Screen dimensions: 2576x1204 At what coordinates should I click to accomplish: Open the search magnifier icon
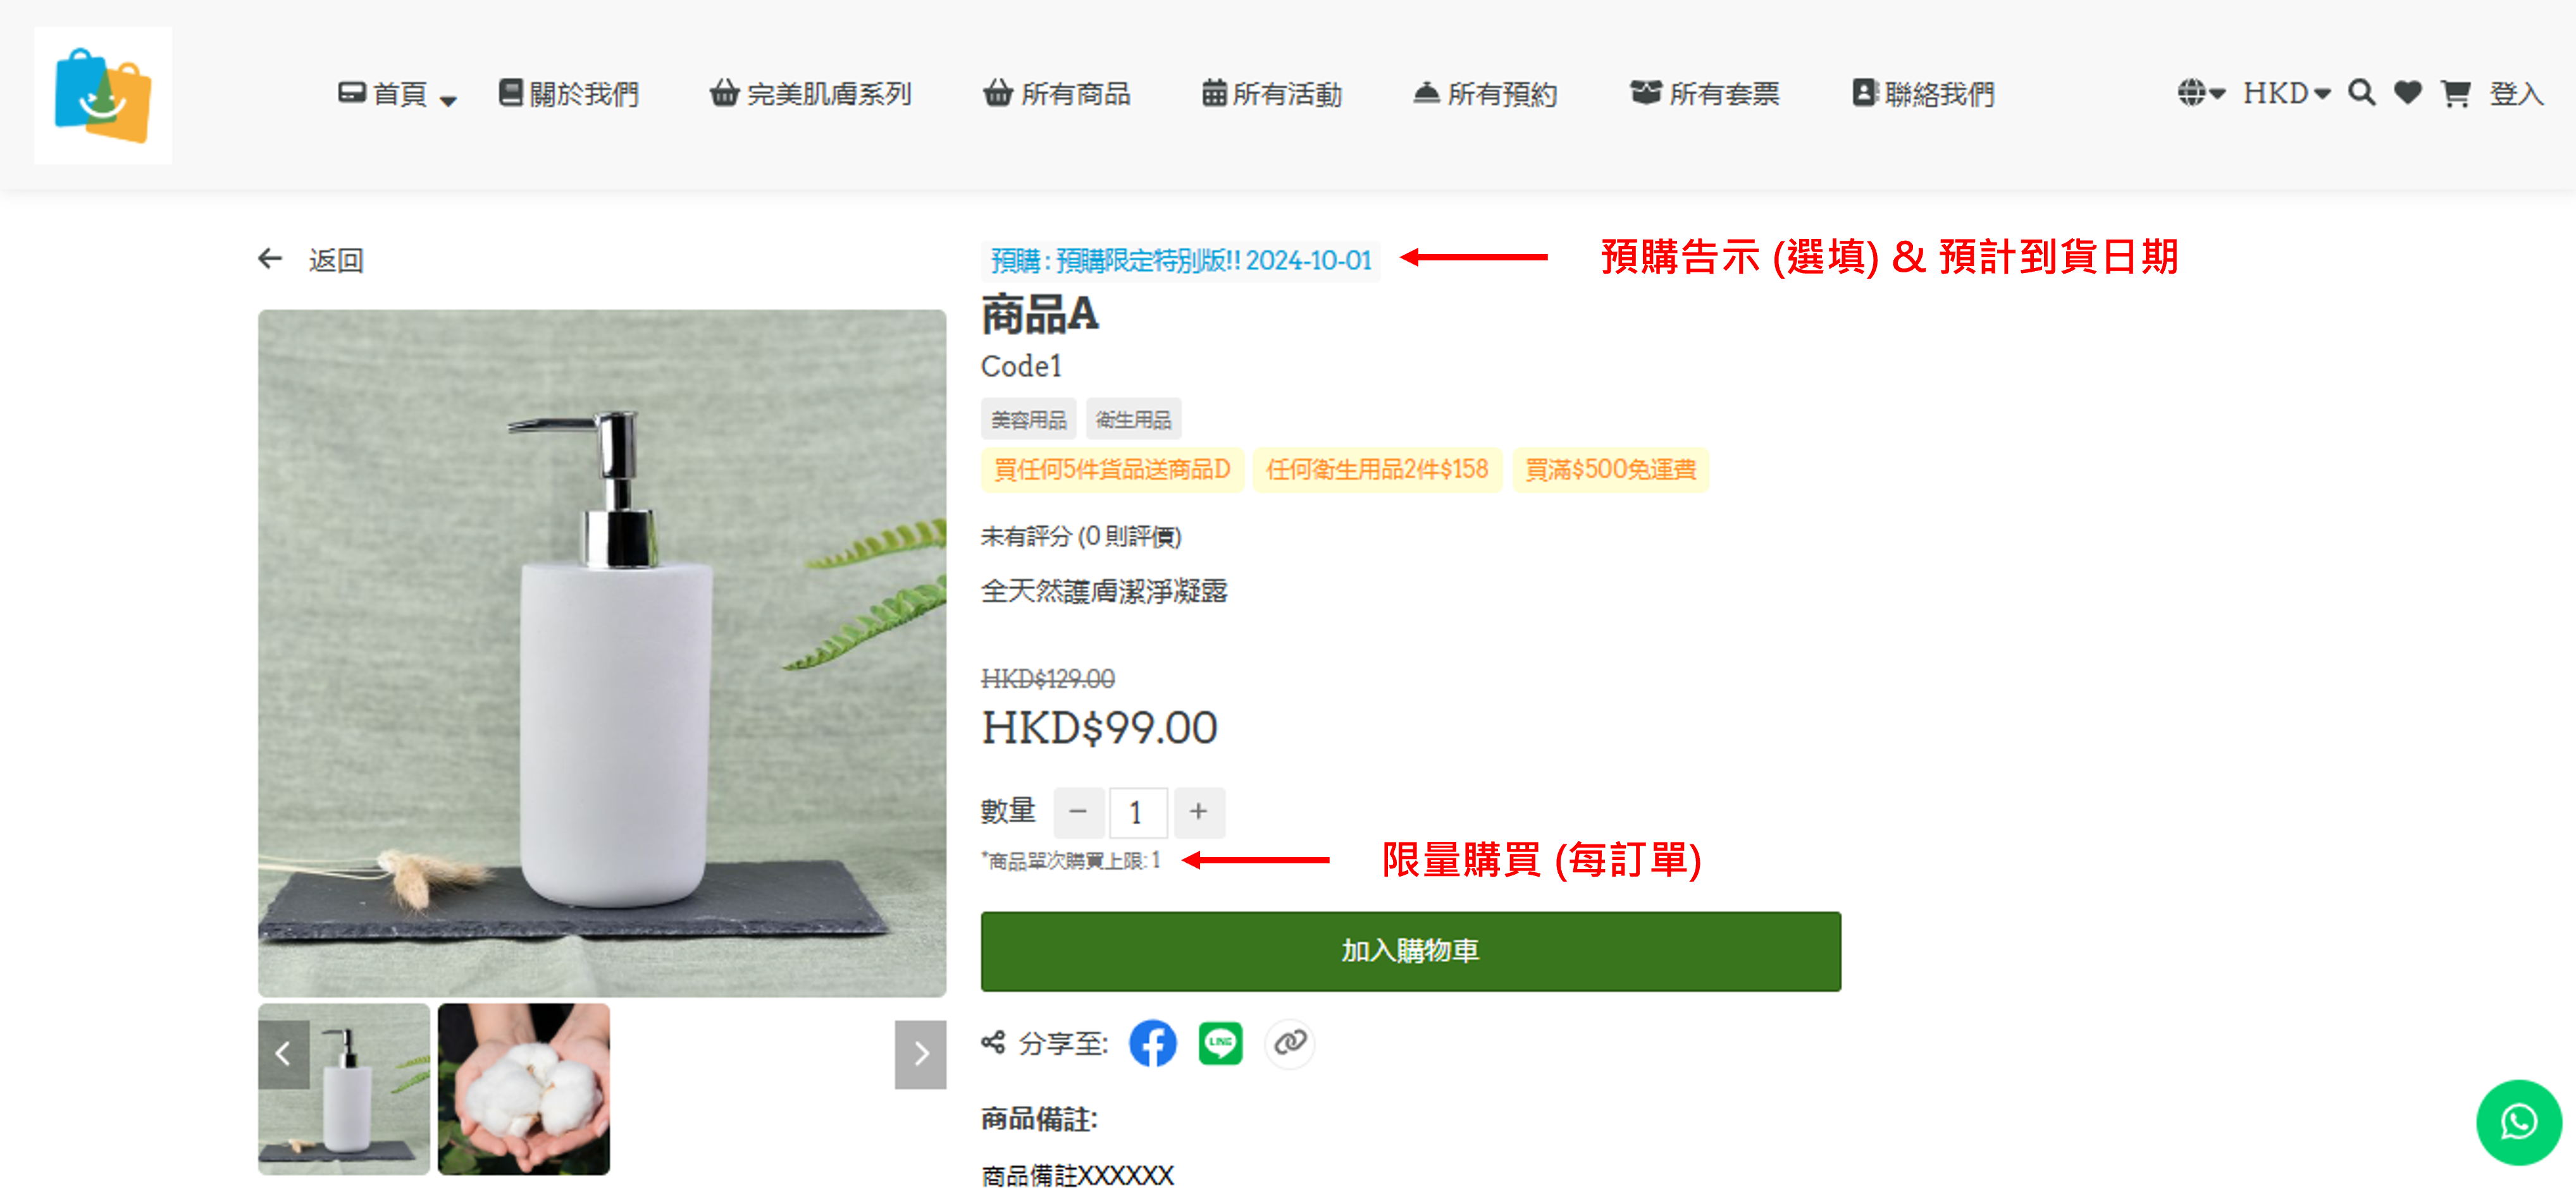coord(2361,93)
